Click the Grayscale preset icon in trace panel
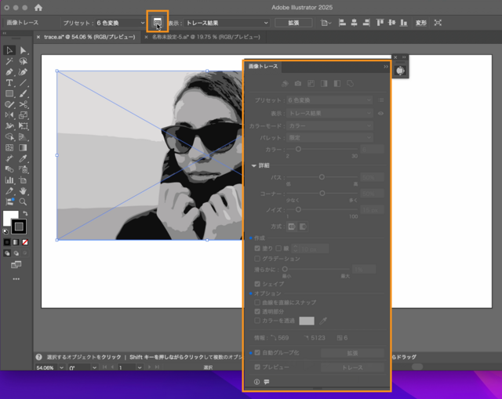 pyautogui.click(x=324, y=84)
